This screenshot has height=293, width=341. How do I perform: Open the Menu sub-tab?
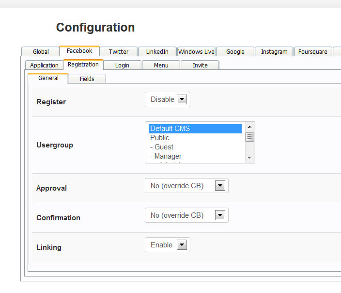[x=161, y=65]
